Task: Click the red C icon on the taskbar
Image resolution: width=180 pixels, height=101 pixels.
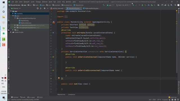Action: [4, 45]
